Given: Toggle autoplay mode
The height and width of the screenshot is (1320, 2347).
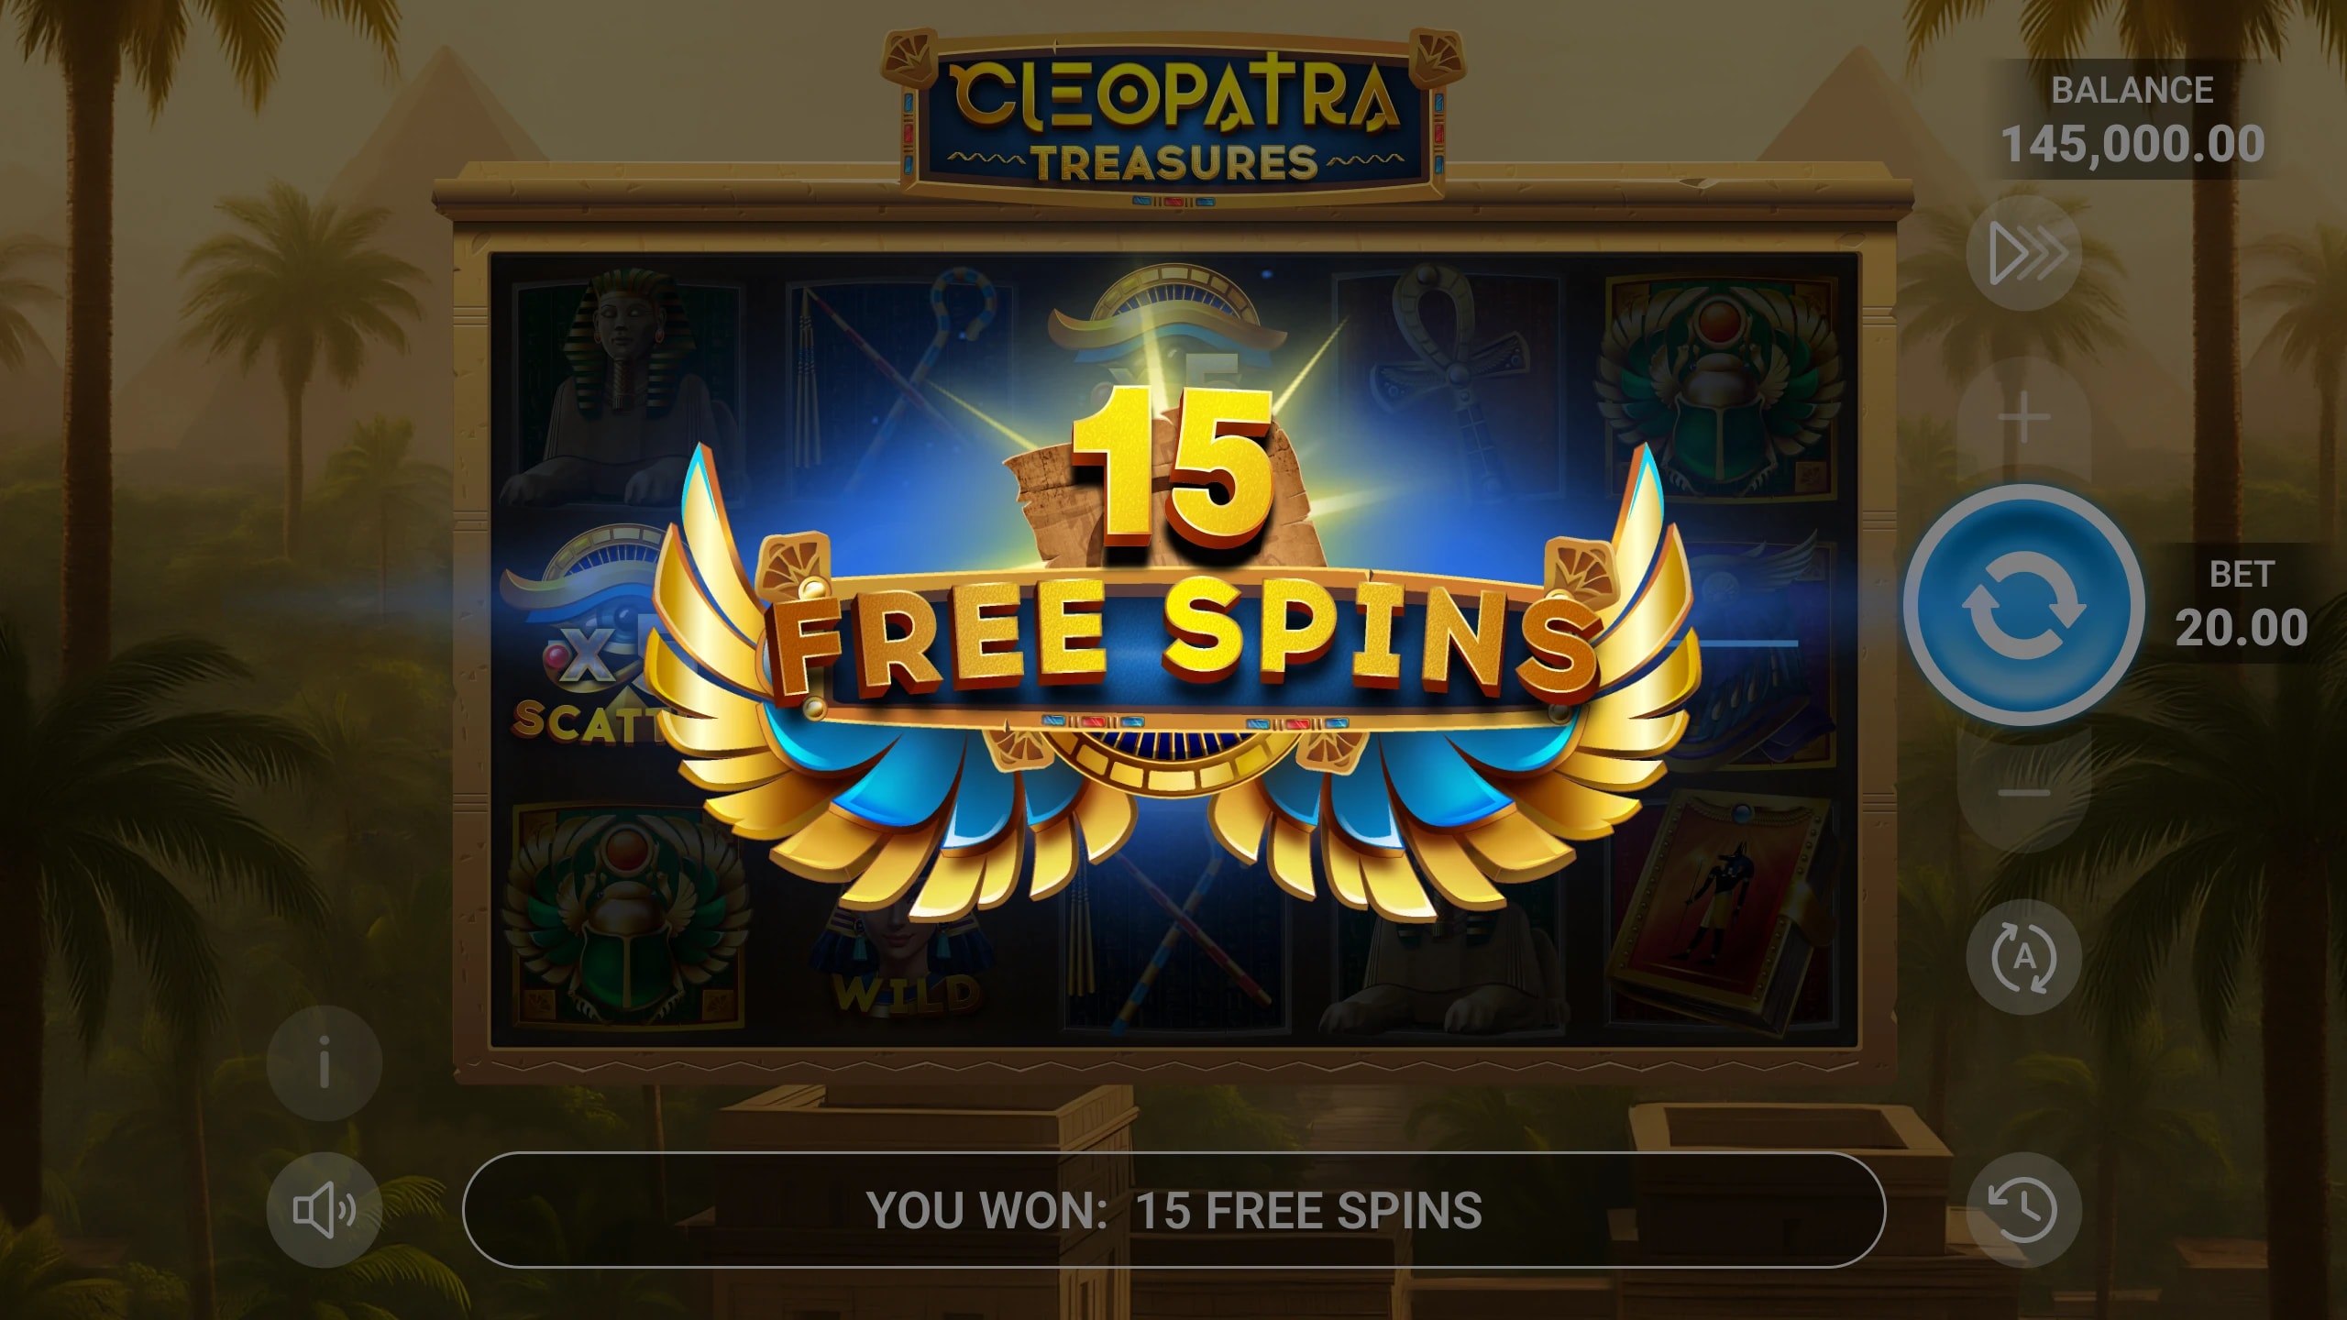Looking at the screenshot, I should 2023,958.
